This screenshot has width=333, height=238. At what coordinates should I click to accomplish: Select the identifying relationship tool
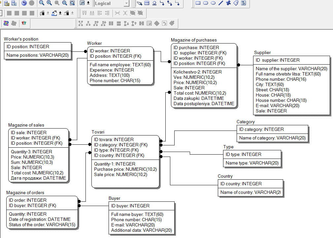(162, 3)
